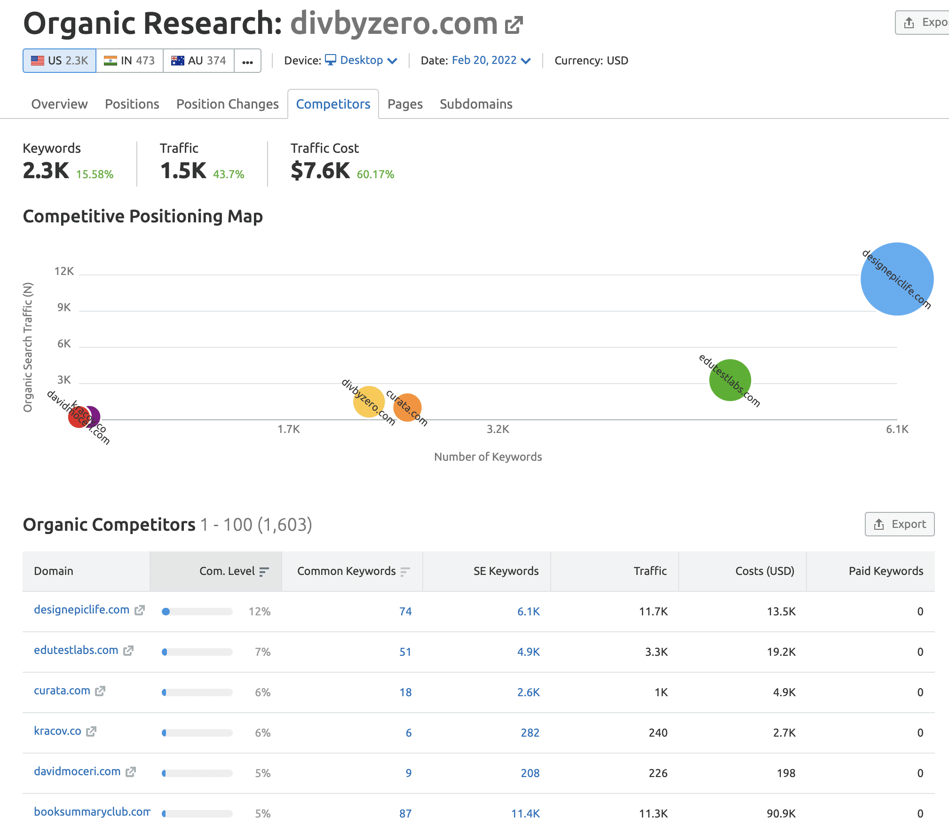Open the Feb 20, 2022 date dropdown
The height and width of the screenshot is (833, 949).
click(x=491, y=60)
